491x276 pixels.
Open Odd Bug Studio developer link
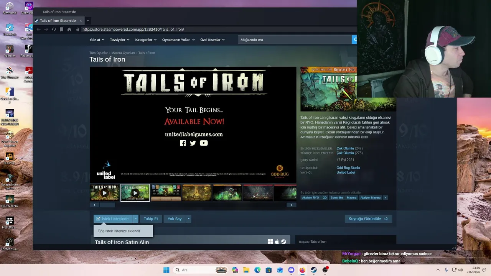tap(348, 168)
